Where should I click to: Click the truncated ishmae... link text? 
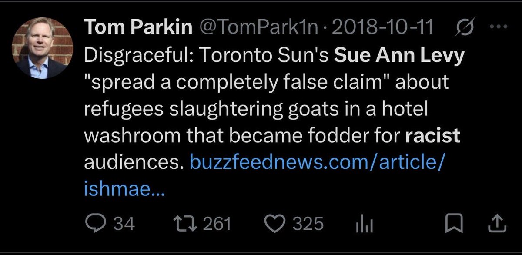click(124, 189)
